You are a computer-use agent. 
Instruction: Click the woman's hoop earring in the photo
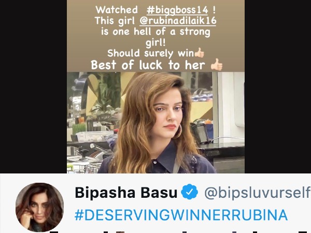[178, 132]
